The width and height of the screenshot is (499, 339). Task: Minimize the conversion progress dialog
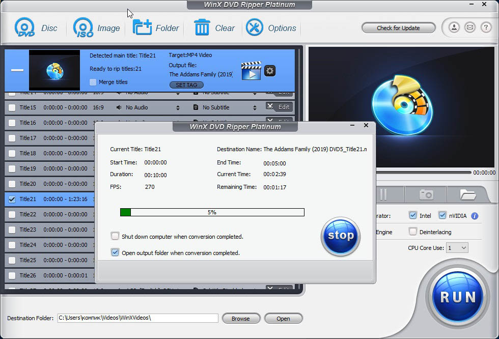[x=352, y=125]
